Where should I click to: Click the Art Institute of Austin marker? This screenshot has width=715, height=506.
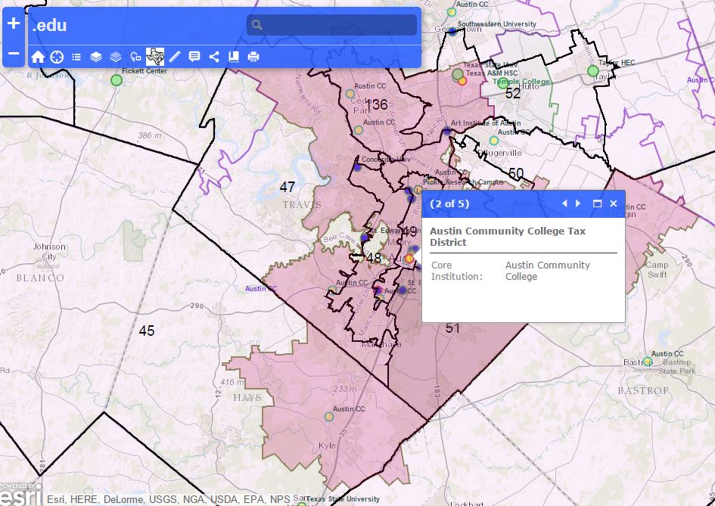(446, 132)
